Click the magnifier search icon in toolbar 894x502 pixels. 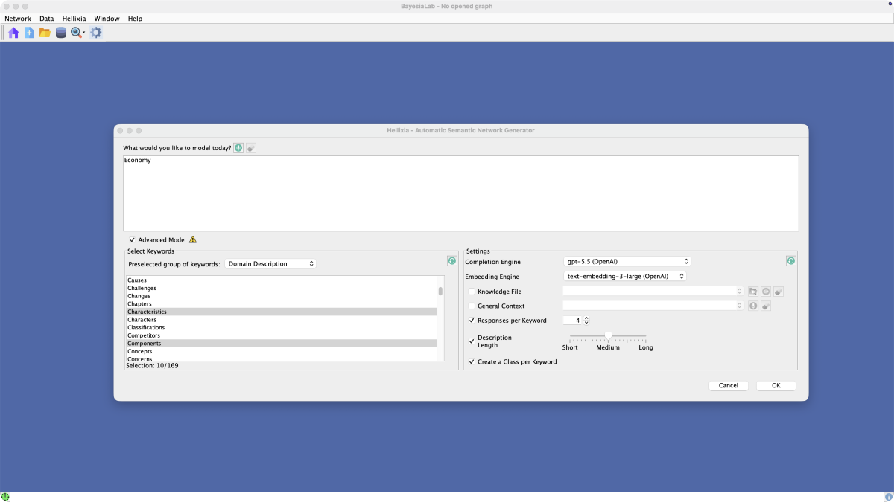76,33
